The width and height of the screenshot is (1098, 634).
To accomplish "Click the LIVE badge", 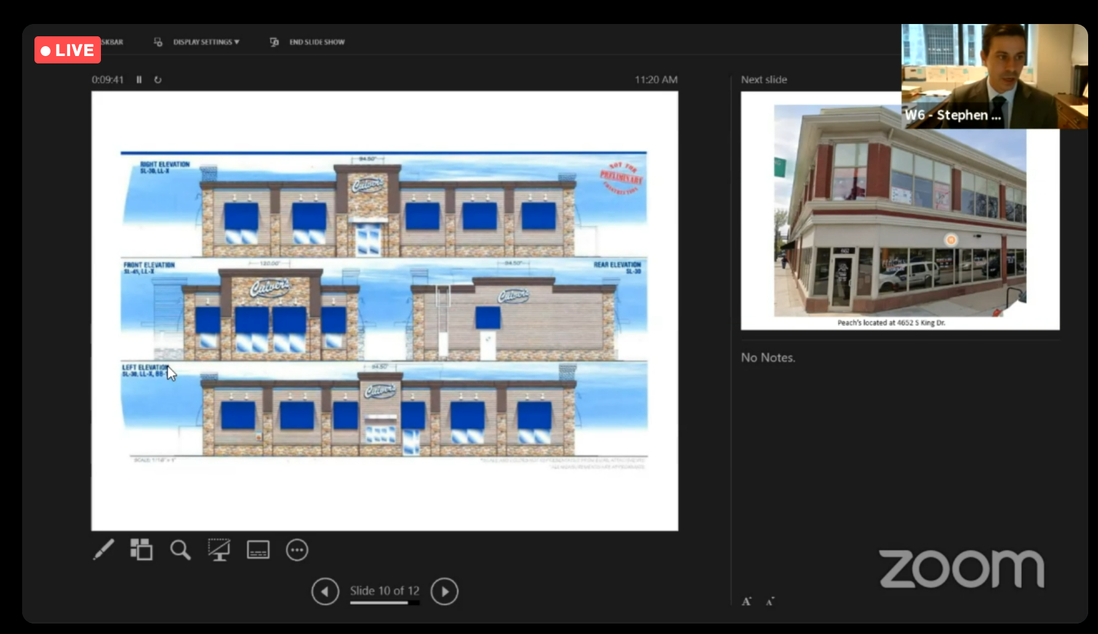I will [68, 50].
